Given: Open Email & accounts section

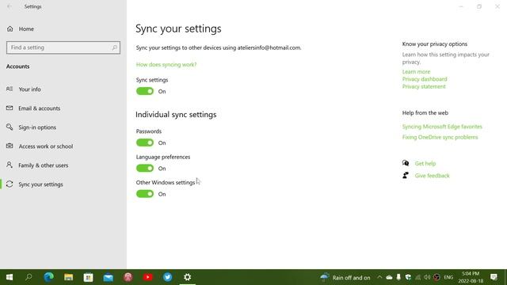Looking at the screenshot, I should (x=39, y=108).
